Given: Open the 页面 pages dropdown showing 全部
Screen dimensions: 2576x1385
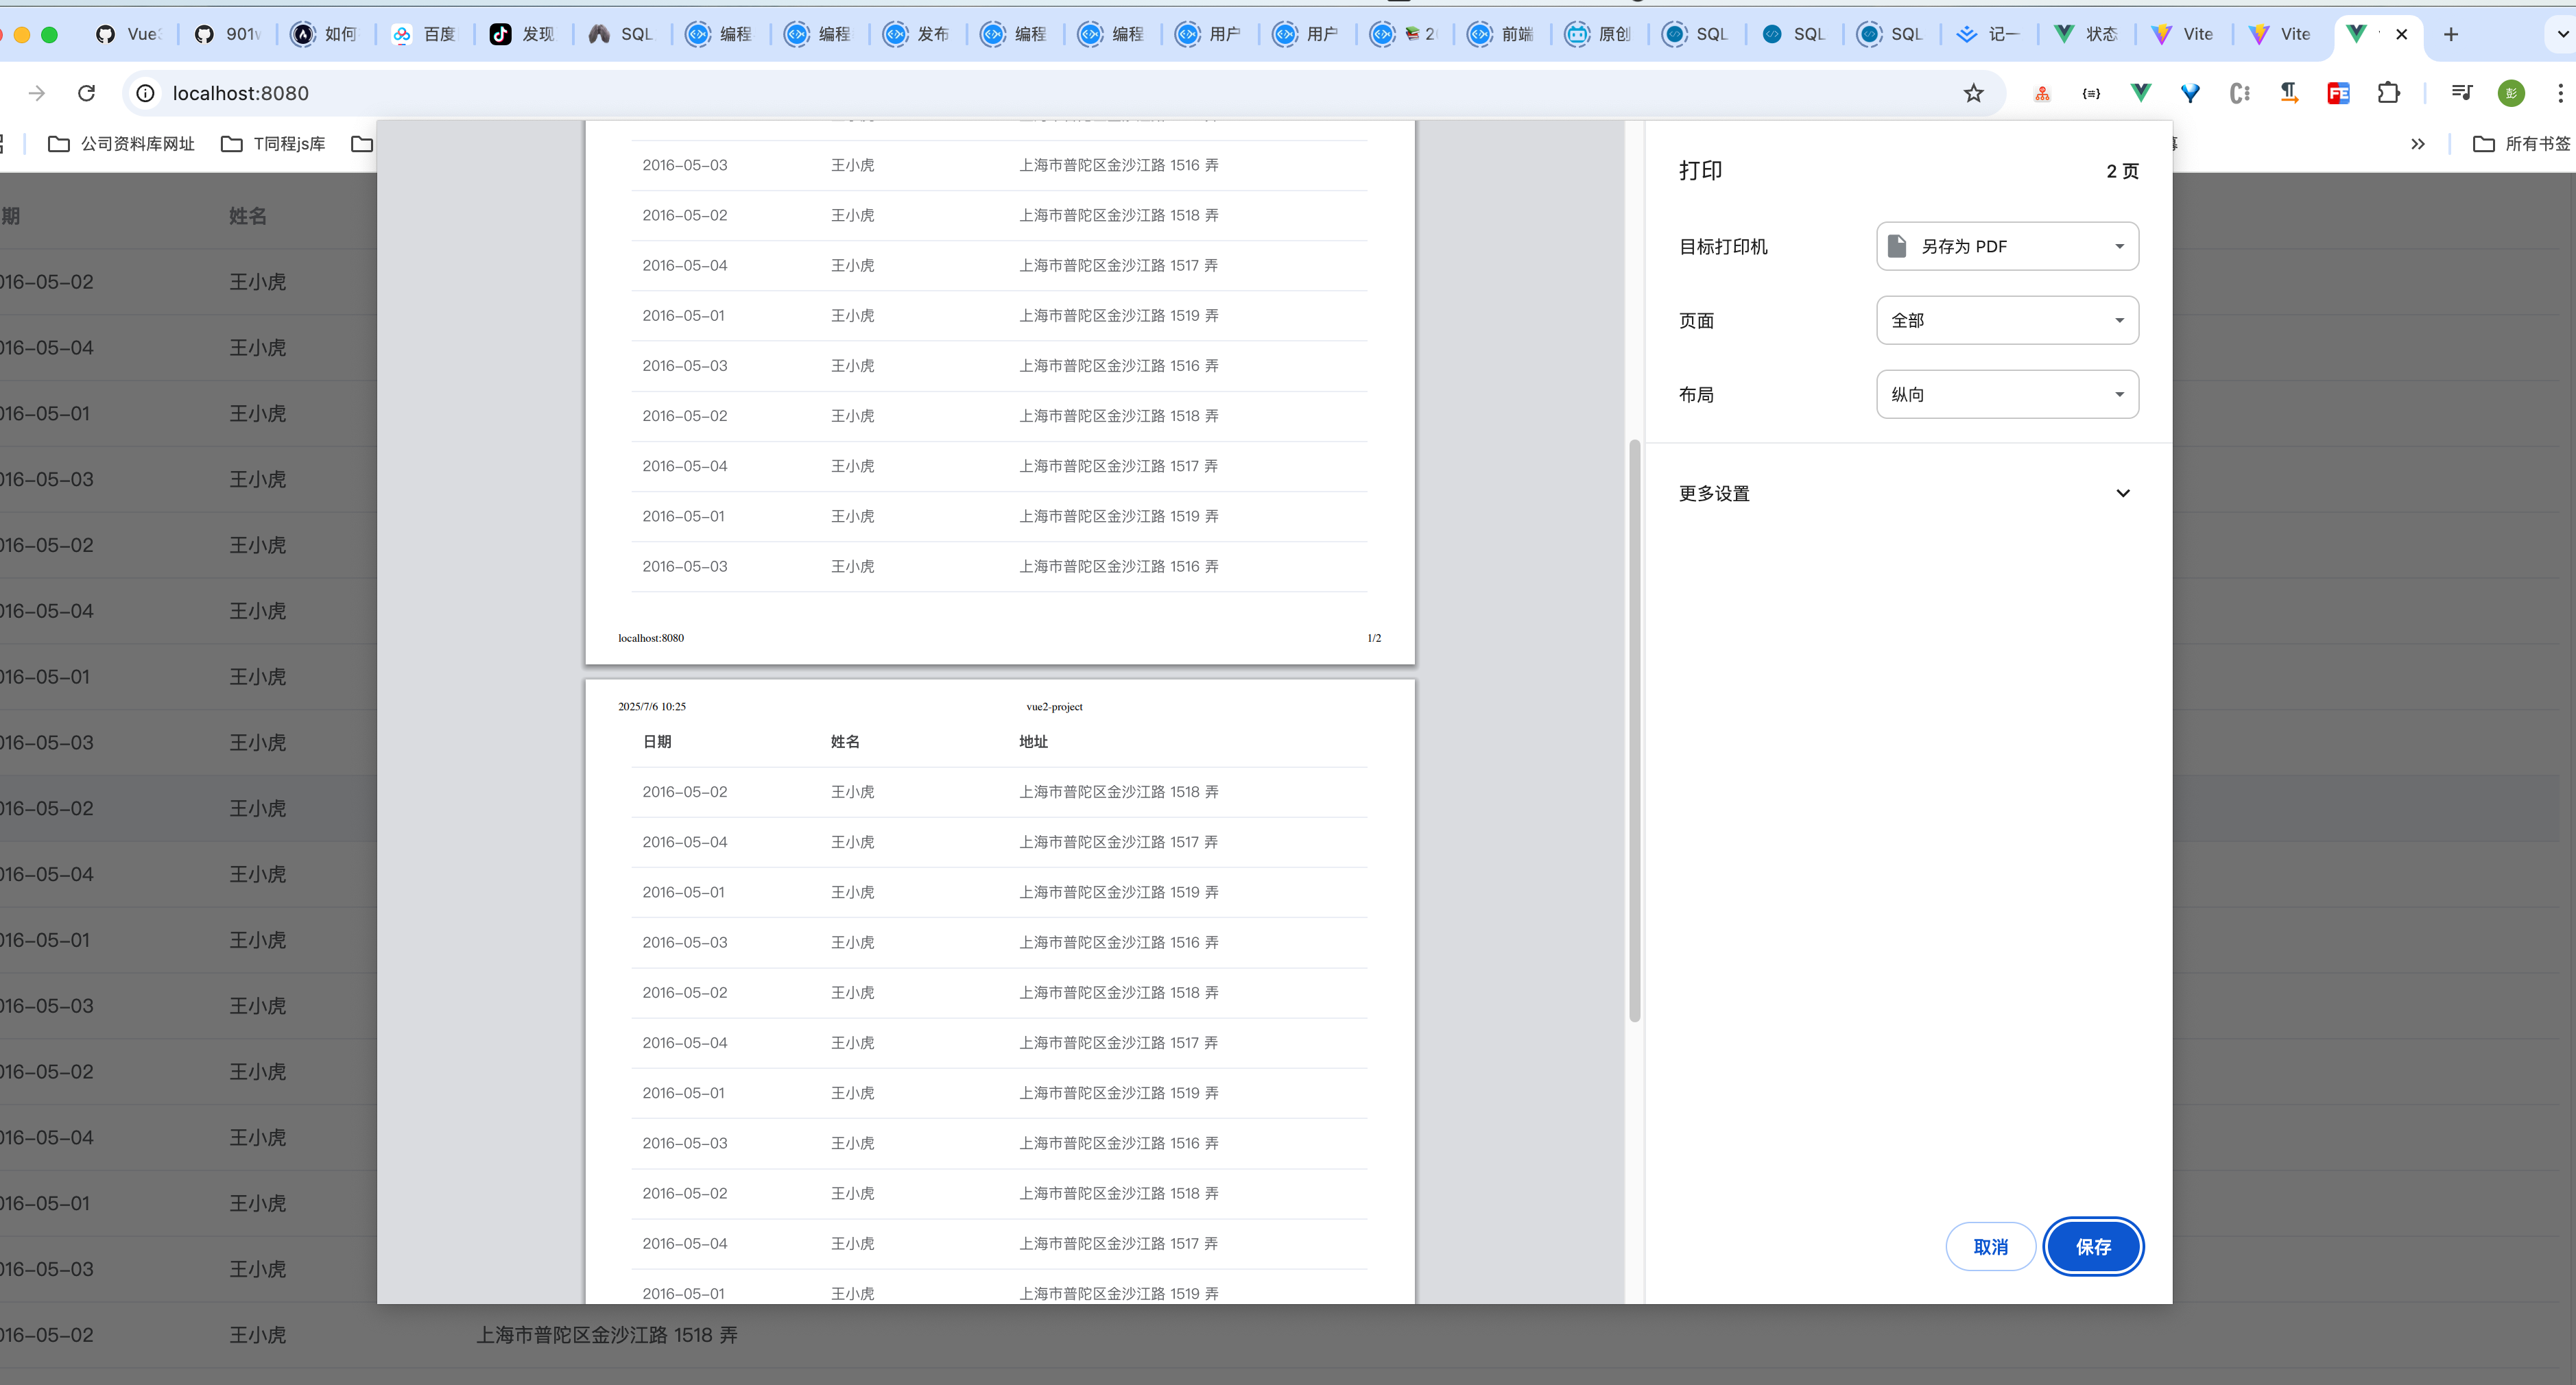Looking at the screenshot, I should 2007,320.
